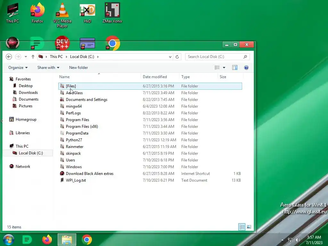Open This PC desktop icon

12,13
